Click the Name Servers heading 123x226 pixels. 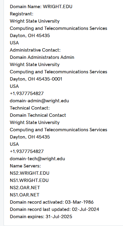(x=25, y=166)
